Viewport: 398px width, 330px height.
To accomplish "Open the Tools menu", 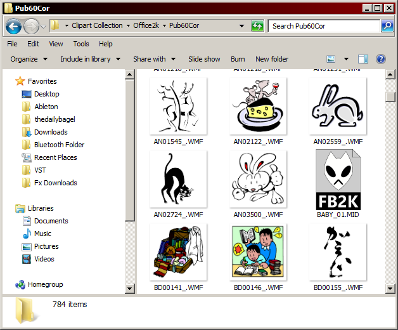I will pos(81,44).
